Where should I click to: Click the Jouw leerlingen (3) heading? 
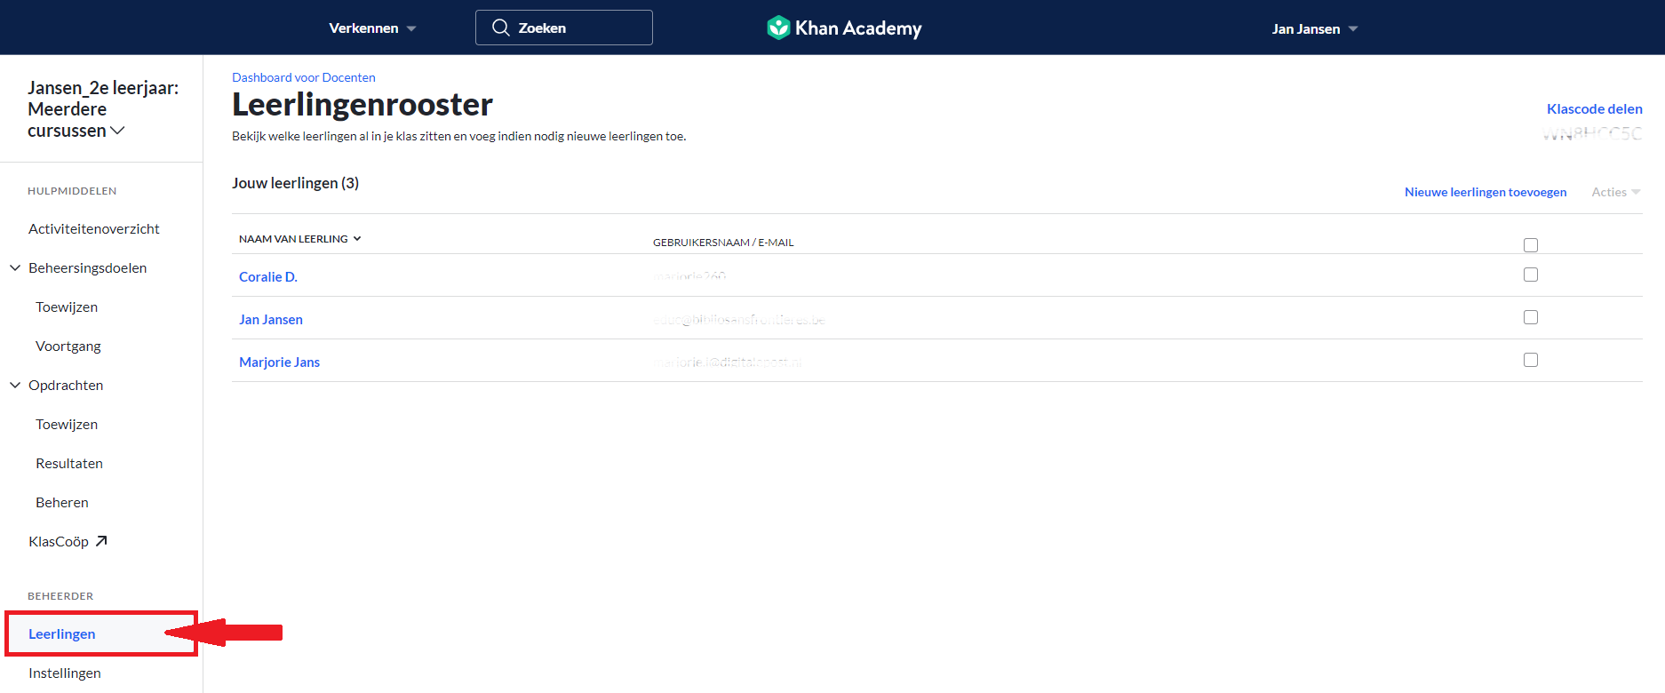(x=296, y=183)
